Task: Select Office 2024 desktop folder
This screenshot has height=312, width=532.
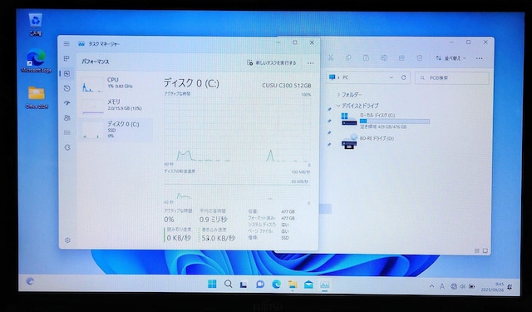Action: pyautogui.click(x=37, y=97)
